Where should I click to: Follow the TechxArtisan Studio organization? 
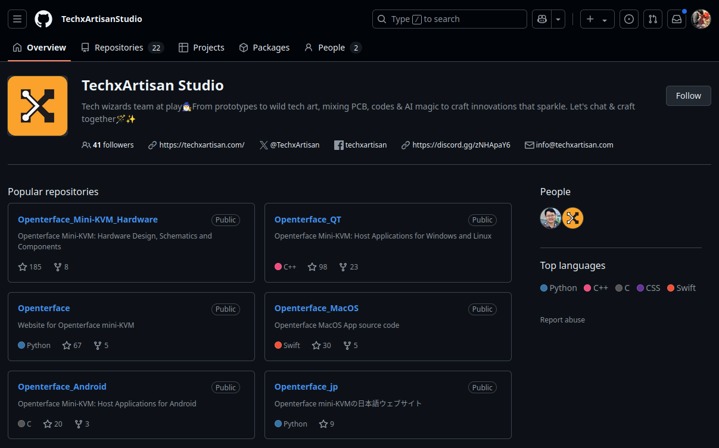pyautogui.click(x=688, y=96)
